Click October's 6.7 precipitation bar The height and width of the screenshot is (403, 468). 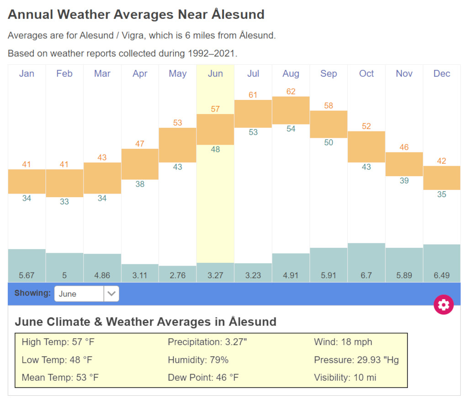point(367,262)
